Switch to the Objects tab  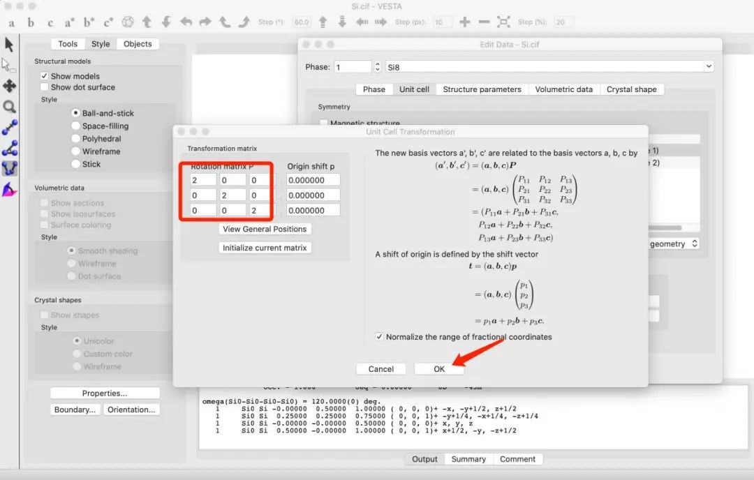coord(138,44)
